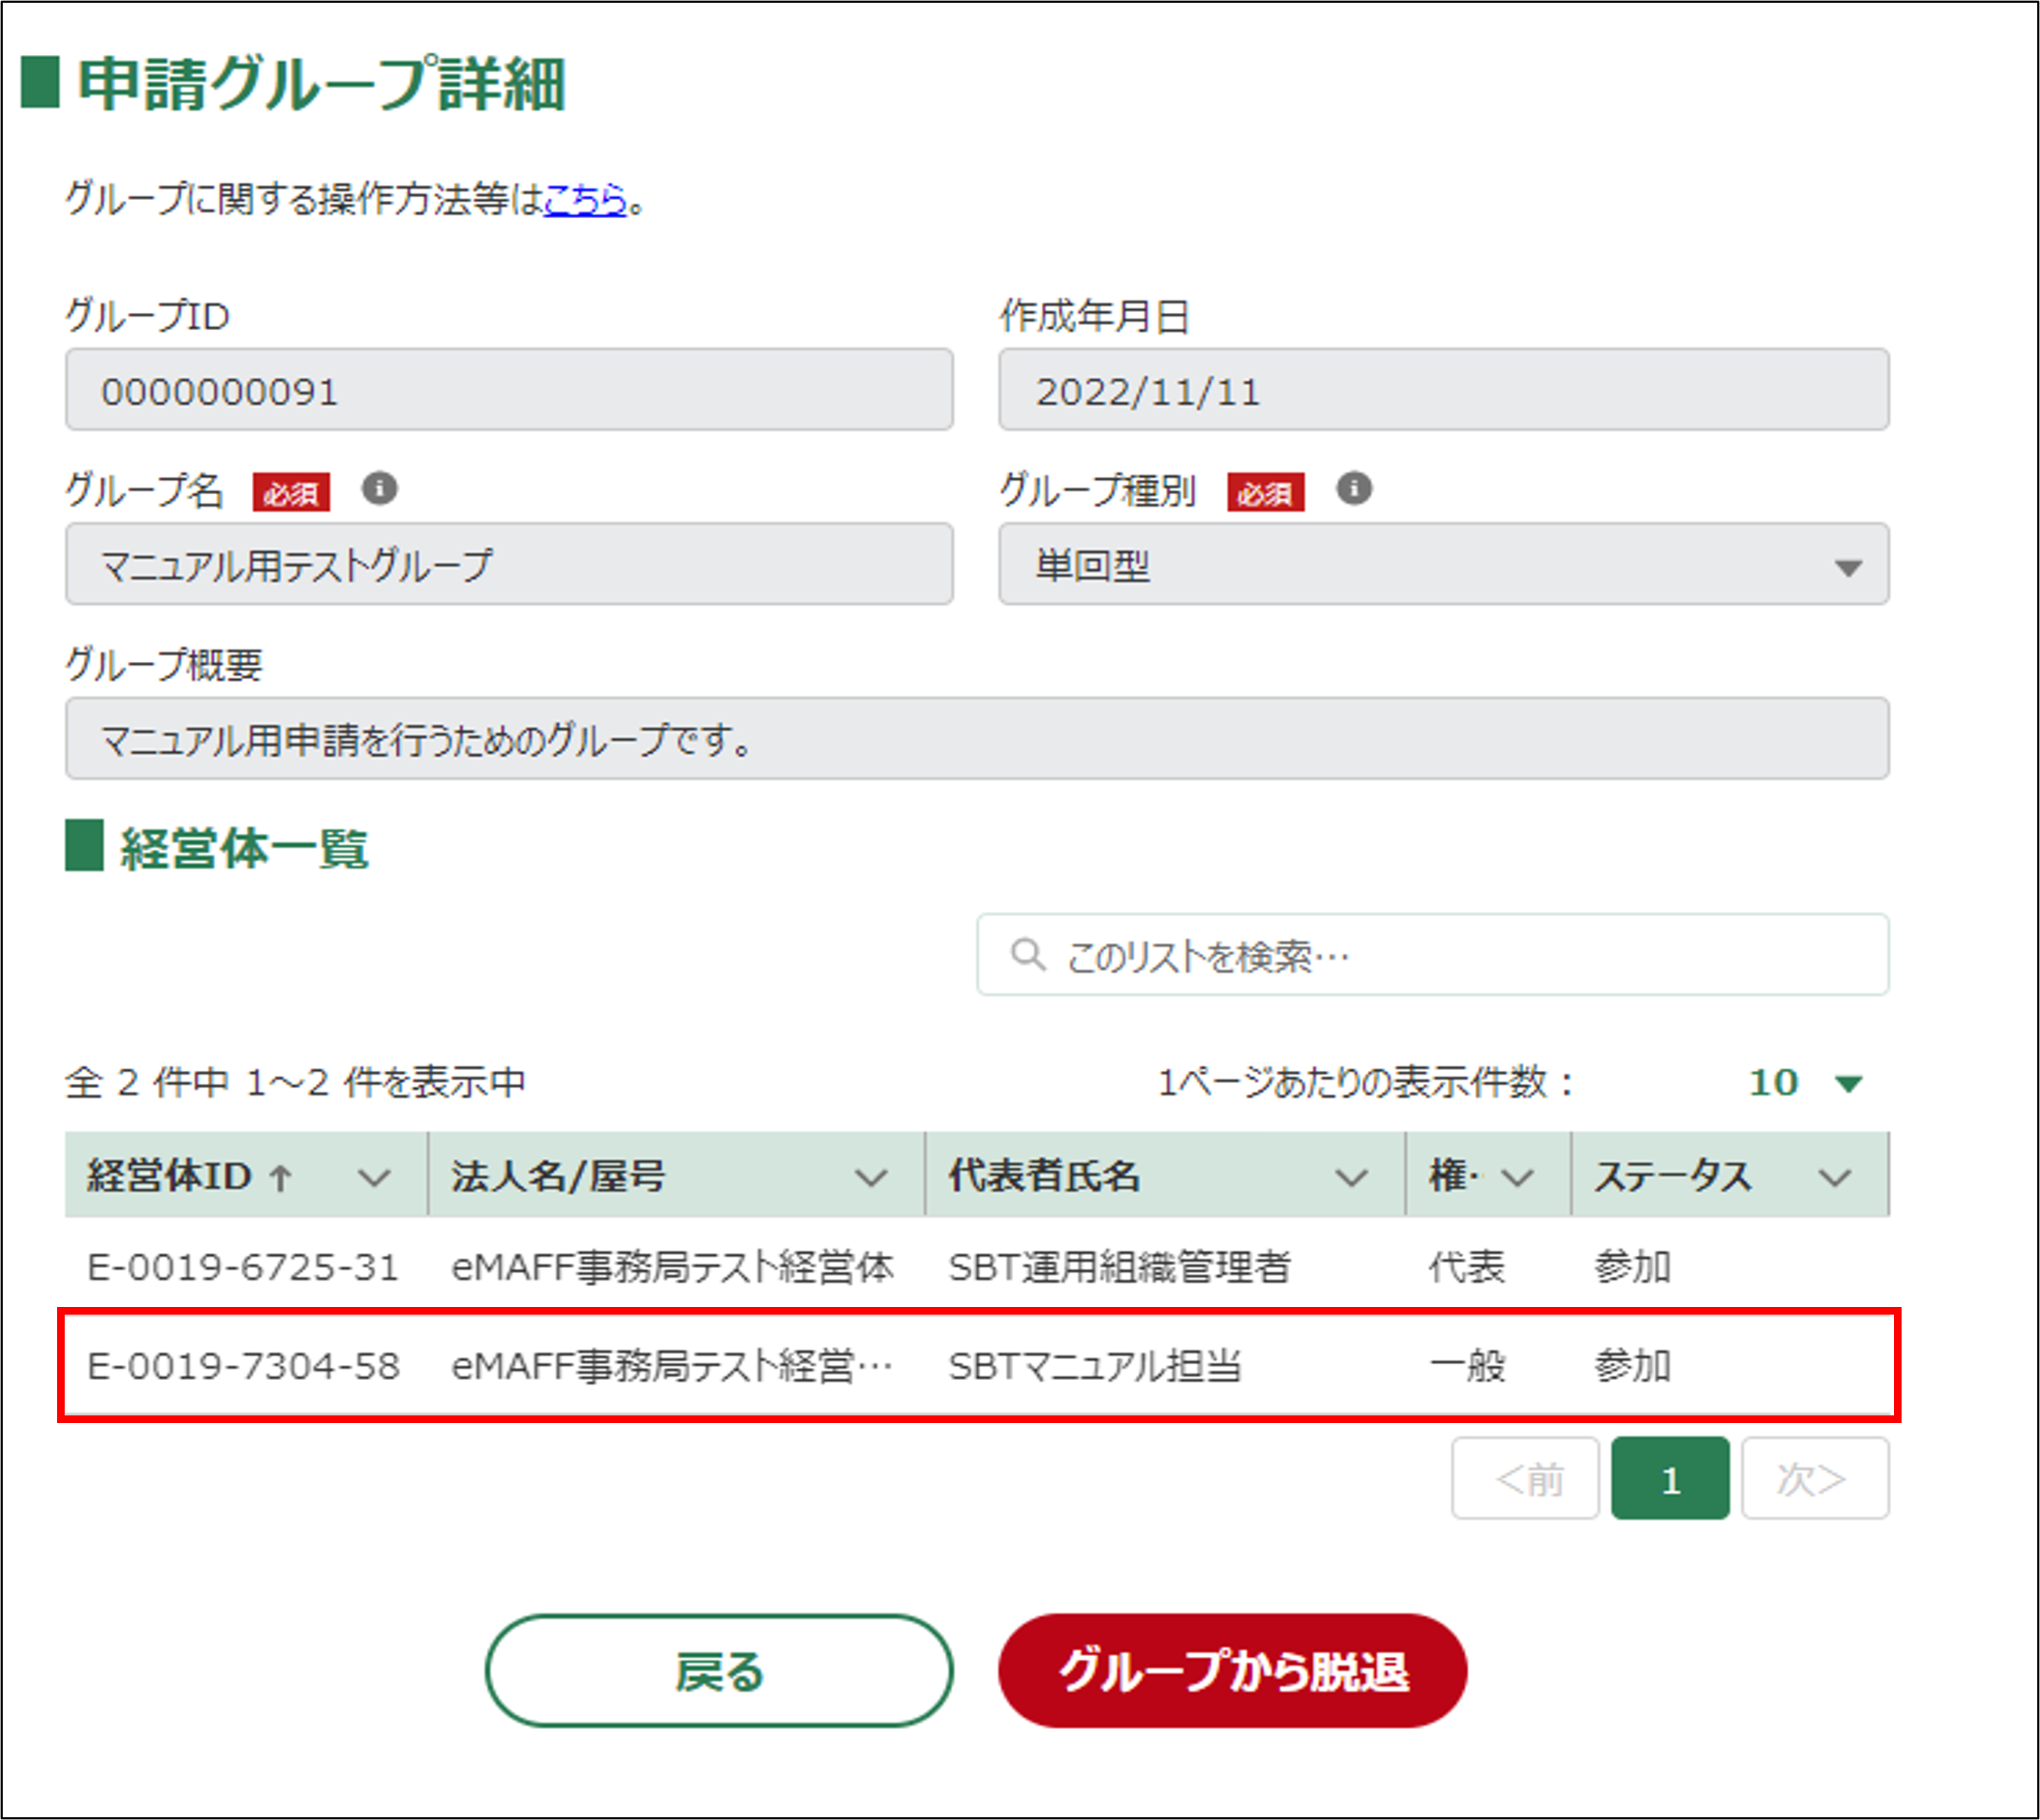Click the グループから脱退 button

(1232, 1671)
